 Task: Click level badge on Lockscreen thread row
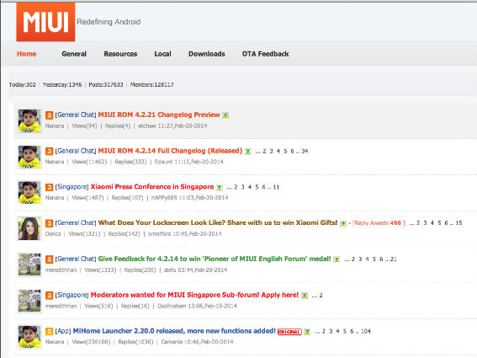(x=50, y=223)
